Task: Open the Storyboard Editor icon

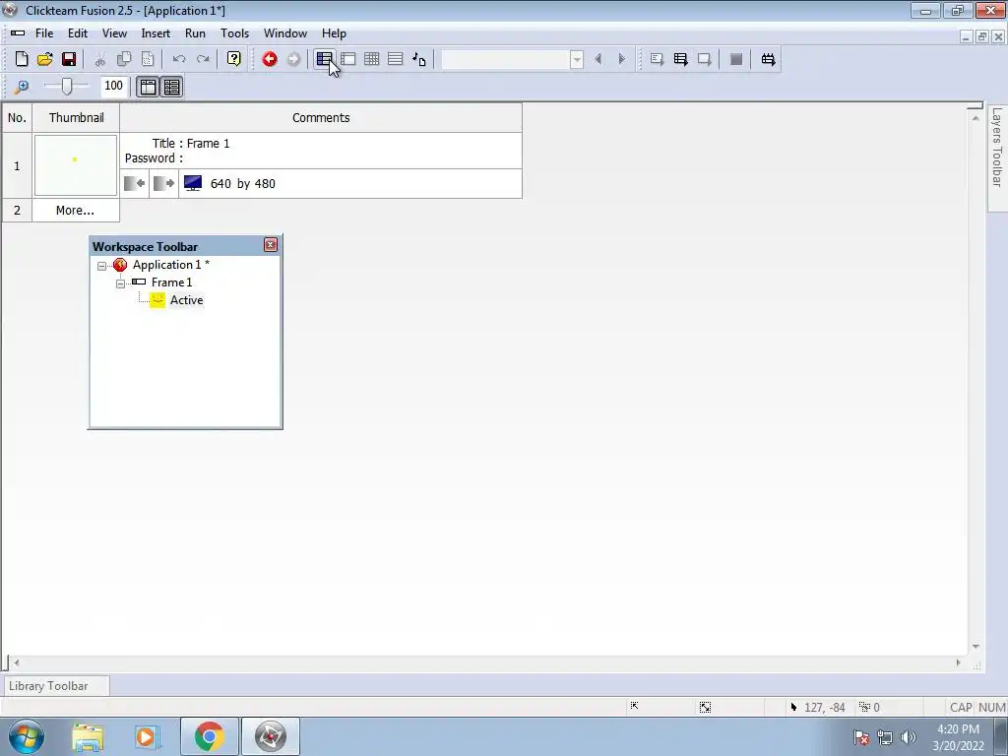Action: point(324,59)
